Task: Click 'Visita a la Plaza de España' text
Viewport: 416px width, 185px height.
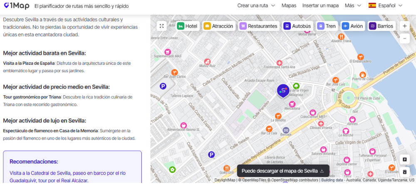Action: coord(29,63)
